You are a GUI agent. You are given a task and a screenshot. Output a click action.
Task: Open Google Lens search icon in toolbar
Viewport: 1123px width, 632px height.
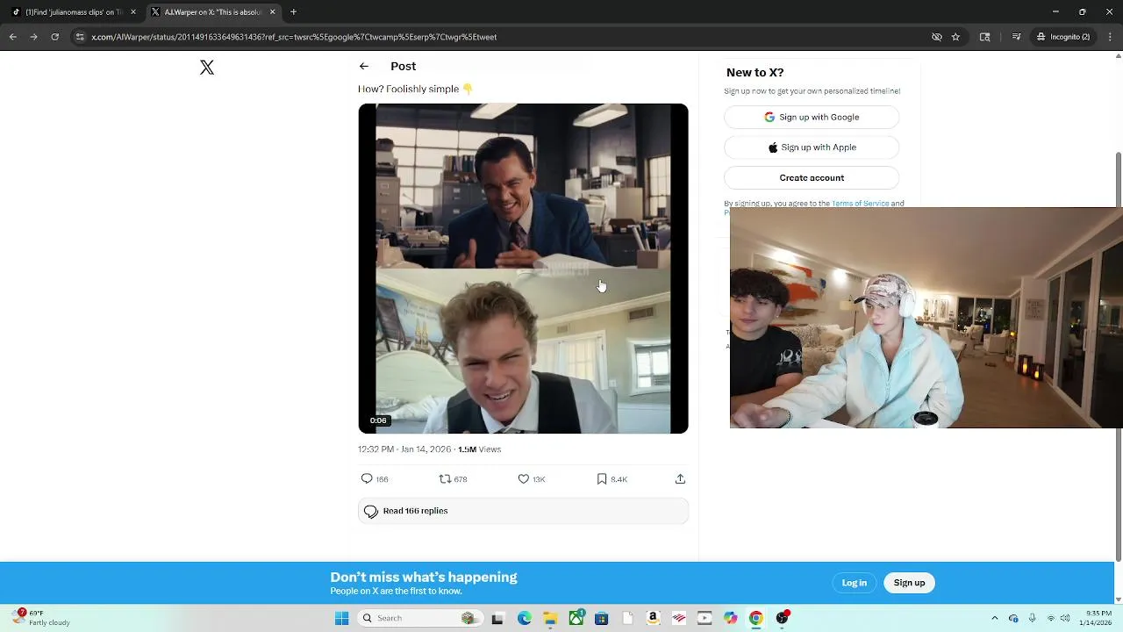coord(985,37)
